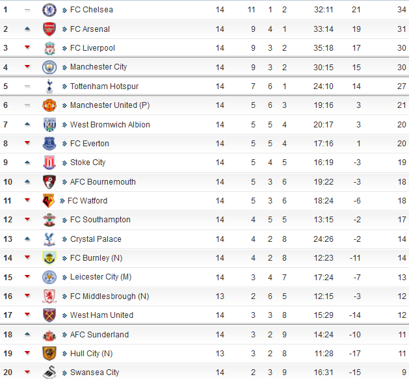
Task: Click the red down arrow beside FC Burnley
Action: [27, 257]
